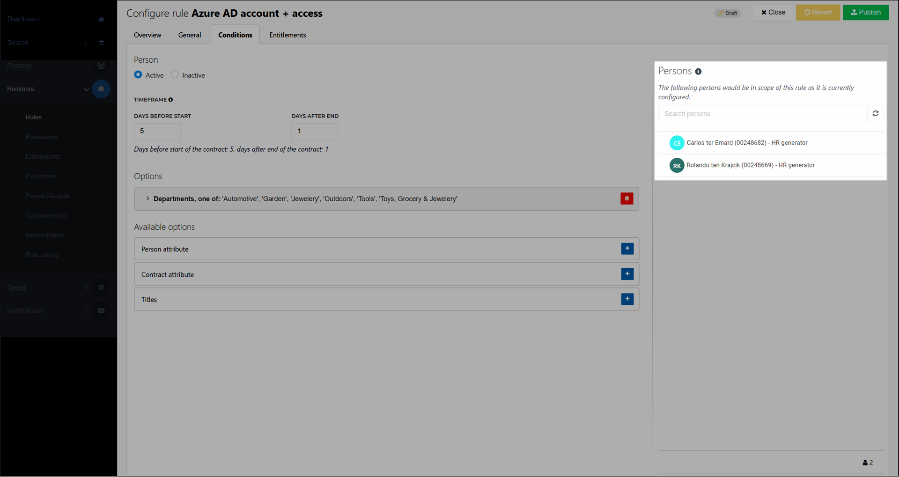Screen dimensions: 899x477
Task: Click the CE avatar for Carlos
Action: pyautogui.click(x=677, y=143)
